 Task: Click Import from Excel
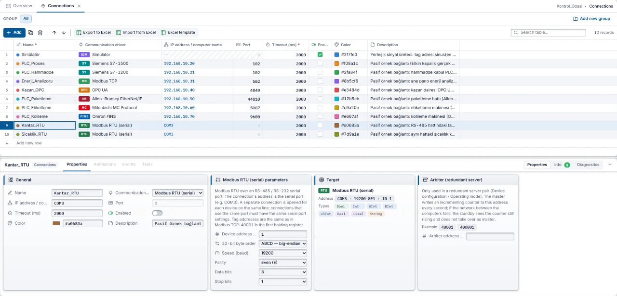(x=136, y=33)
